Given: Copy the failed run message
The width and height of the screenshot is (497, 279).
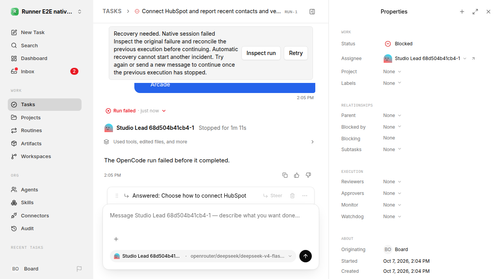Looking at the screenshot, I should [285, 175].
